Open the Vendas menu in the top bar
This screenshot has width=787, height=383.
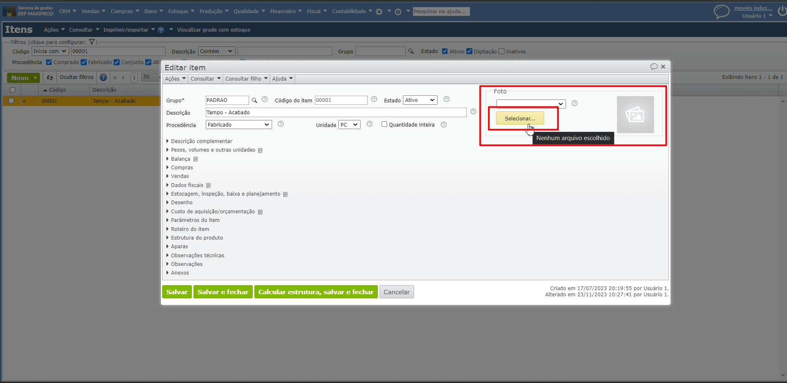(93, 12)
